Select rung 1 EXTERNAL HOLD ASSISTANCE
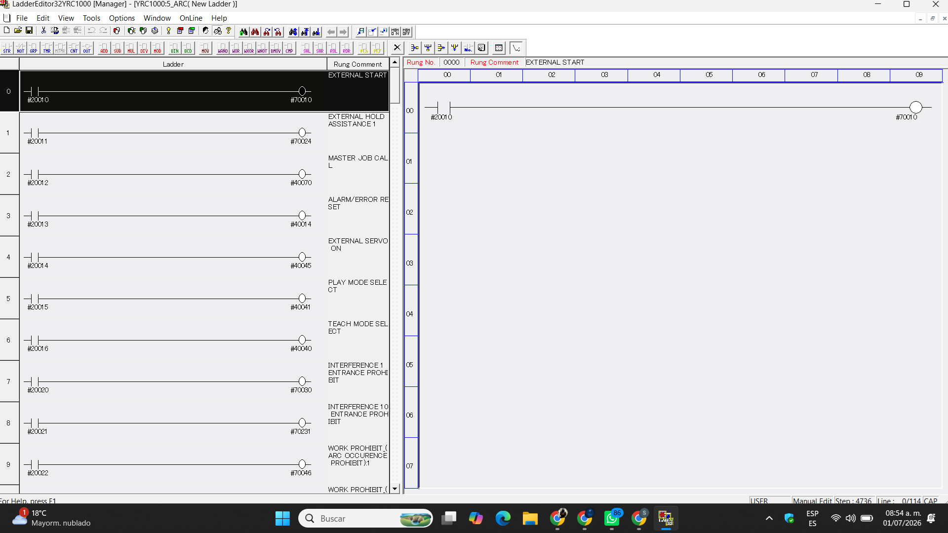 (x=204, y=133)
